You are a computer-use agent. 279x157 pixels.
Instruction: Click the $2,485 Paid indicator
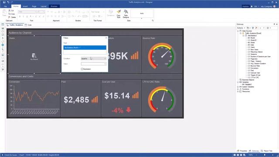(81, 99)
